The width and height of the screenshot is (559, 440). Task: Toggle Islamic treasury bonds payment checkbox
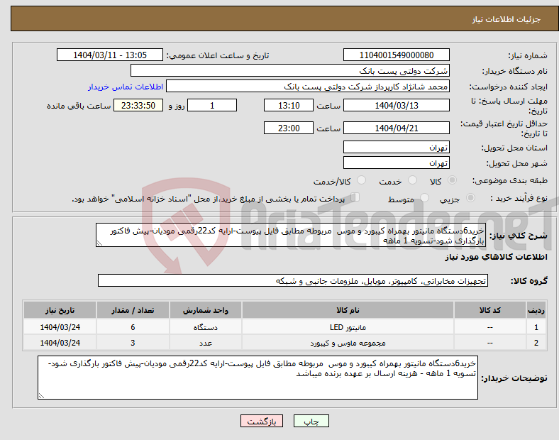pyautogui.click(x=355, y=197)
